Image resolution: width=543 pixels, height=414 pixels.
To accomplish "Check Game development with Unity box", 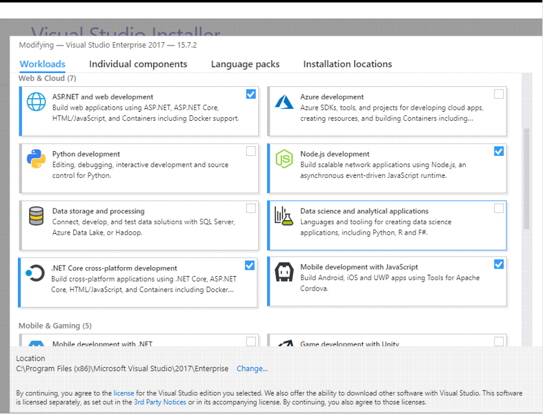I will pyautogui.click(x=499, y=342).
